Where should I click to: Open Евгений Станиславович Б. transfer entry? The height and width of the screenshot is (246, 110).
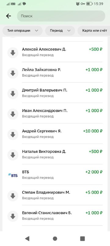[x=55, y=216]
